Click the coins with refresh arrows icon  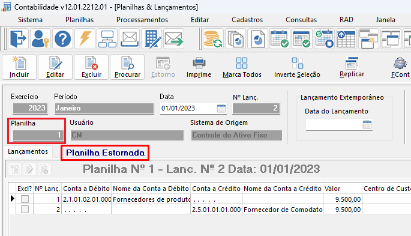(x=213, y=39)
